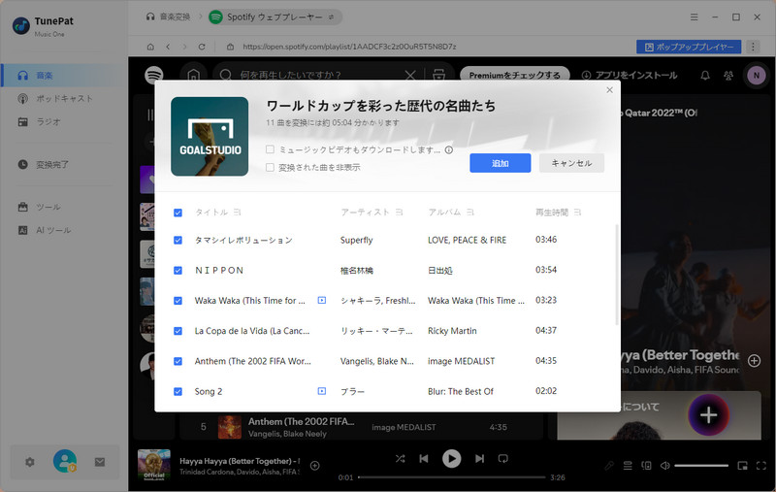Open the queue icon in player bar
The width and height of the screenshot is (776, 492).
point(628,465)
